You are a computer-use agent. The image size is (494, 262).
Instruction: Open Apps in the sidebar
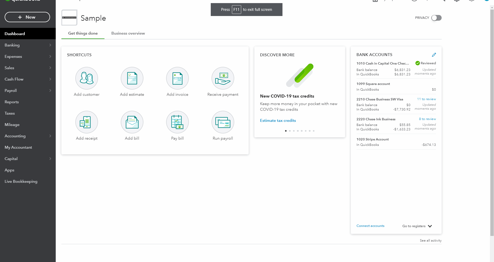click(x=28, y=170)
